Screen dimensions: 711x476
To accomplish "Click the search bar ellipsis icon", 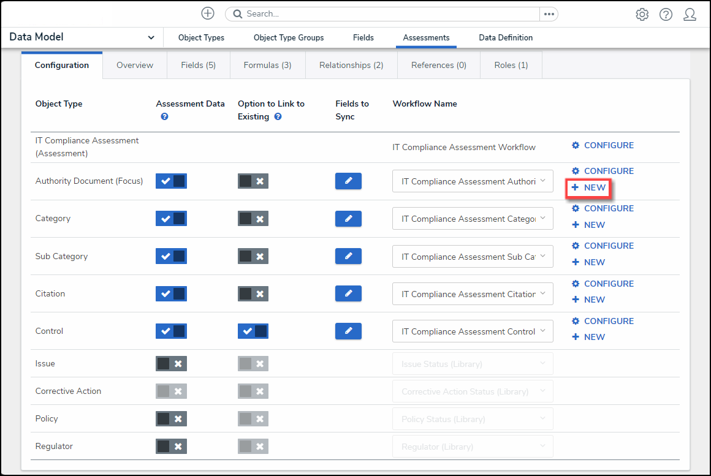I will (549, 14).
